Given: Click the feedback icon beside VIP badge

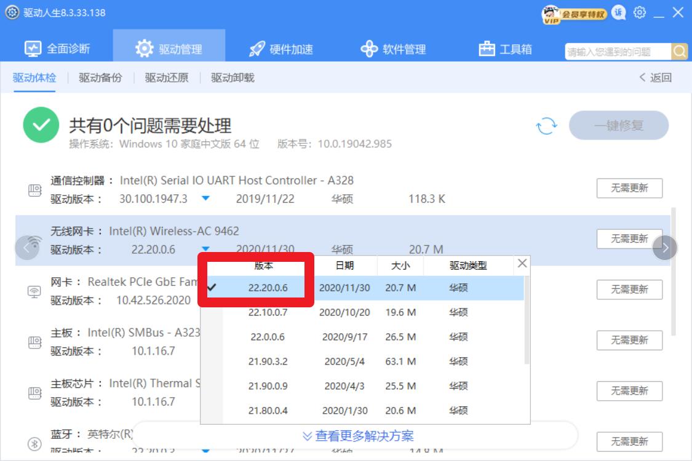Looking at the screenshot, I should click(x=619, y=12).
